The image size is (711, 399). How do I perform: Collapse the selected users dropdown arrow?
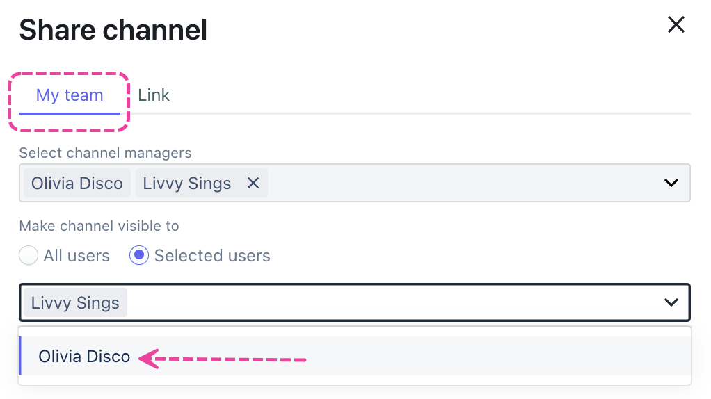coord(671,302)
